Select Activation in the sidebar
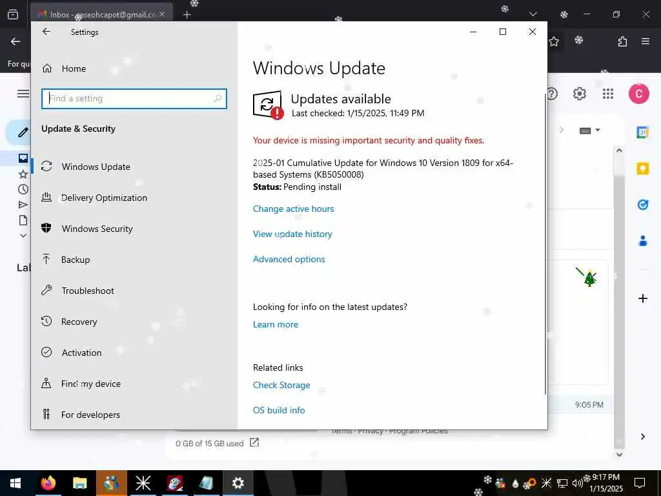661x496 pixels. pyautogui.click(x=81, y=353)
